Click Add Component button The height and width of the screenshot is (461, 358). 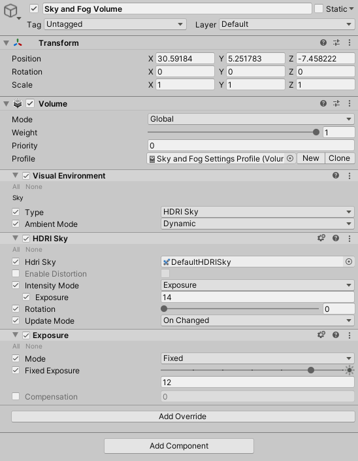pos(179,446)
